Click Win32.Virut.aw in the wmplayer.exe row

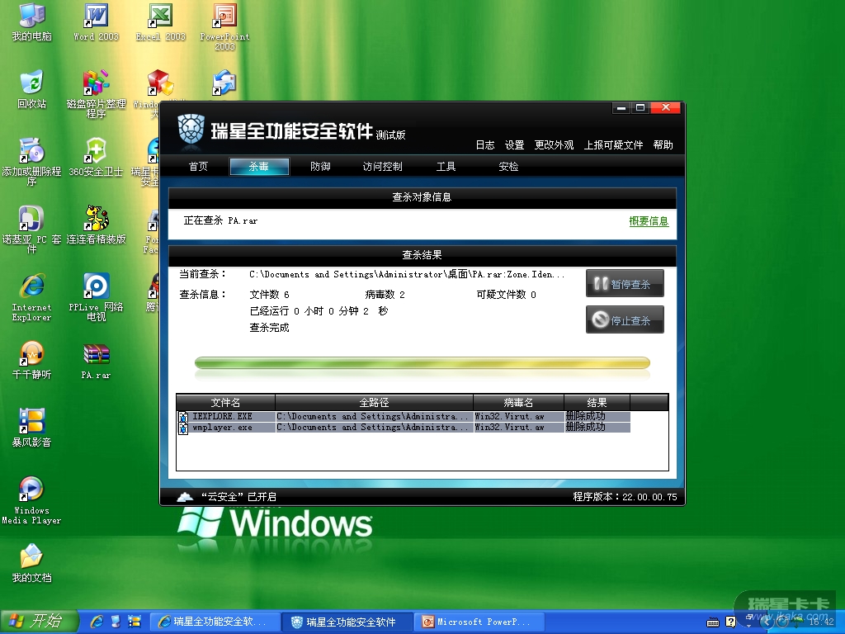[509, 427]
